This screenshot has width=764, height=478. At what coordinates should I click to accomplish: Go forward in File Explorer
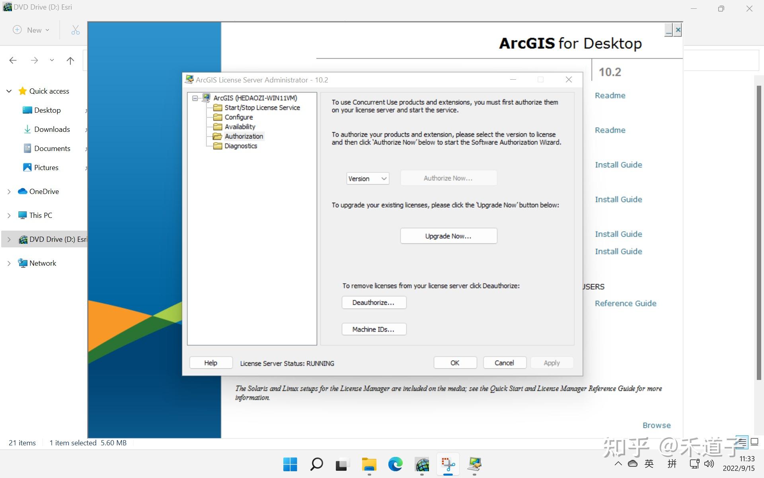[x=34, y=60]
